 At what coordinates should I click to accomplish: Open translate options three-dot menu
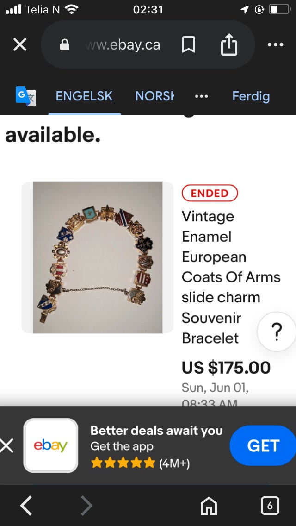click(x=202, y=97)
